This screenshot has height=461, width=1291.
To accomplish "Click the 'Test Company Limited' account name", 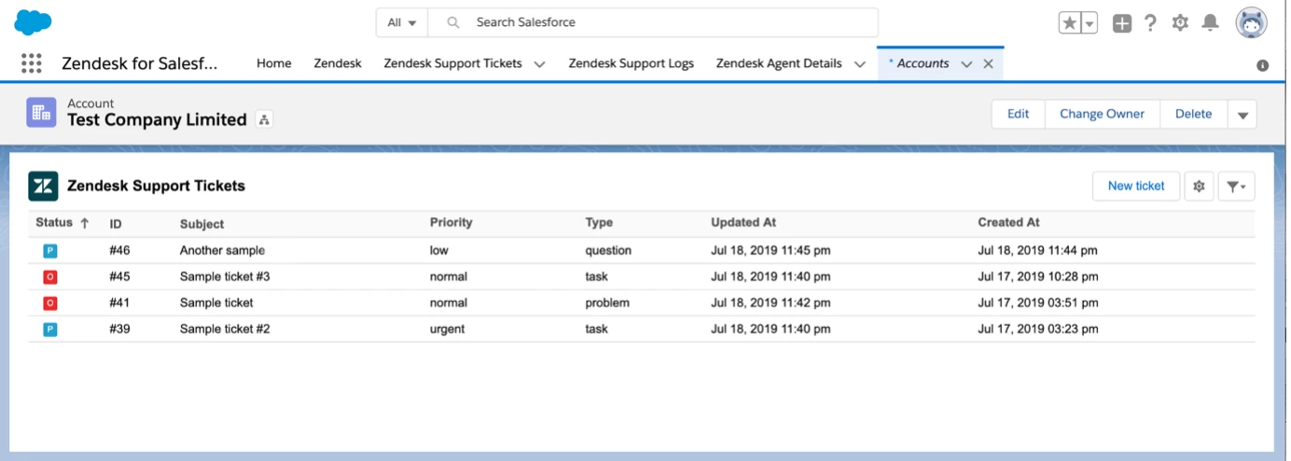I will (x=157, y=119).
